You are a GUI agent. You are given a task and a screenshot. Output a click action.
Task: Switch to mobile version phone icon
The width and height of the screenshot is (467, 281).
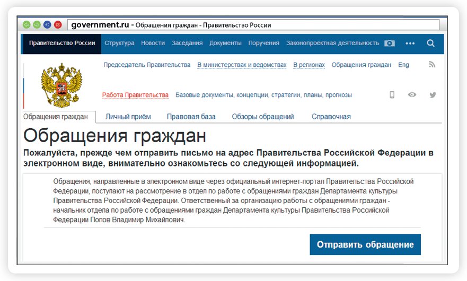coord(392,95)
